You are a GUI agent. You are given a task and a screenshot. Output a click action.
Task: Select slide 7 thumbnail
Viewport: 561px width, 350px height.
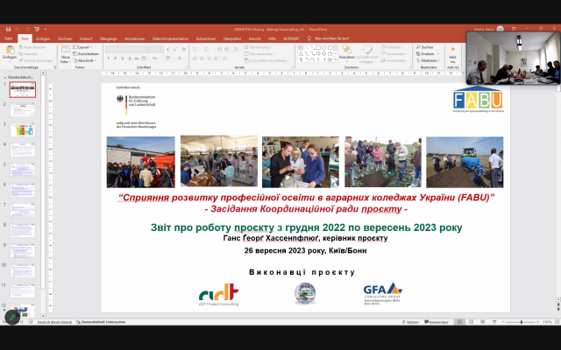pos(23,210)
